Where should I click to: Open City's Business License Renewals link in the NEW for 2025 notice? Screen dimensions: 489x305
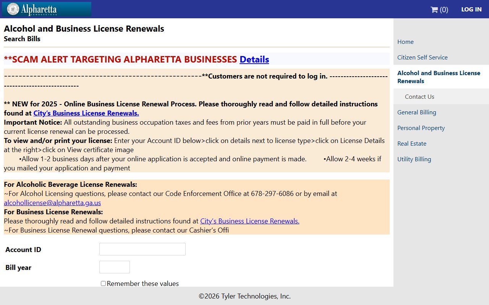[x=86, y=113]
